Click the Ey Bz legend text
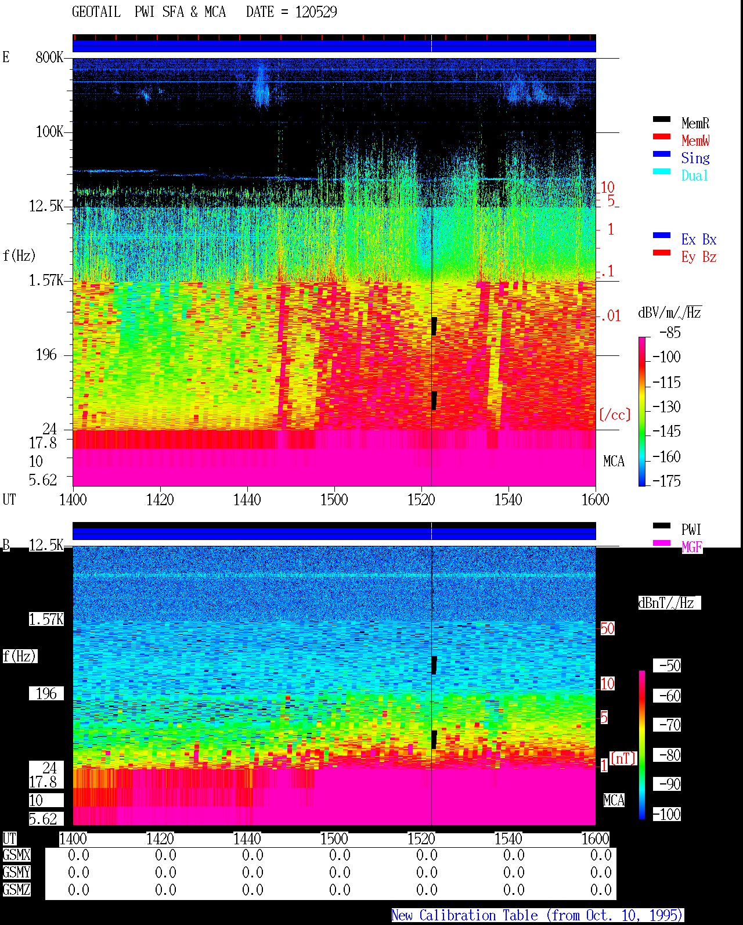The height and width of the screenshot is (925, 743). (x=699, y=257)
